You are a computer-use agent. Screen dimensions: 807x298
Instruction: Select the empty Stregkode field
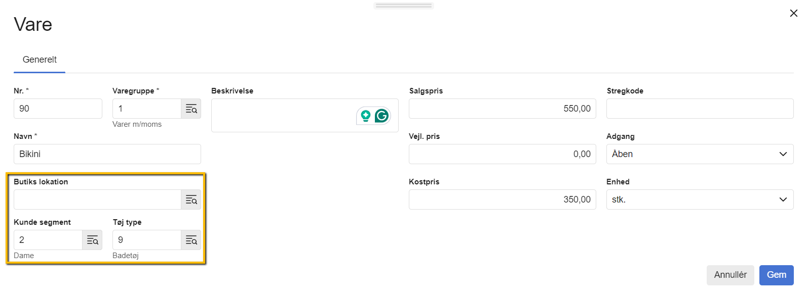(700, 109)
